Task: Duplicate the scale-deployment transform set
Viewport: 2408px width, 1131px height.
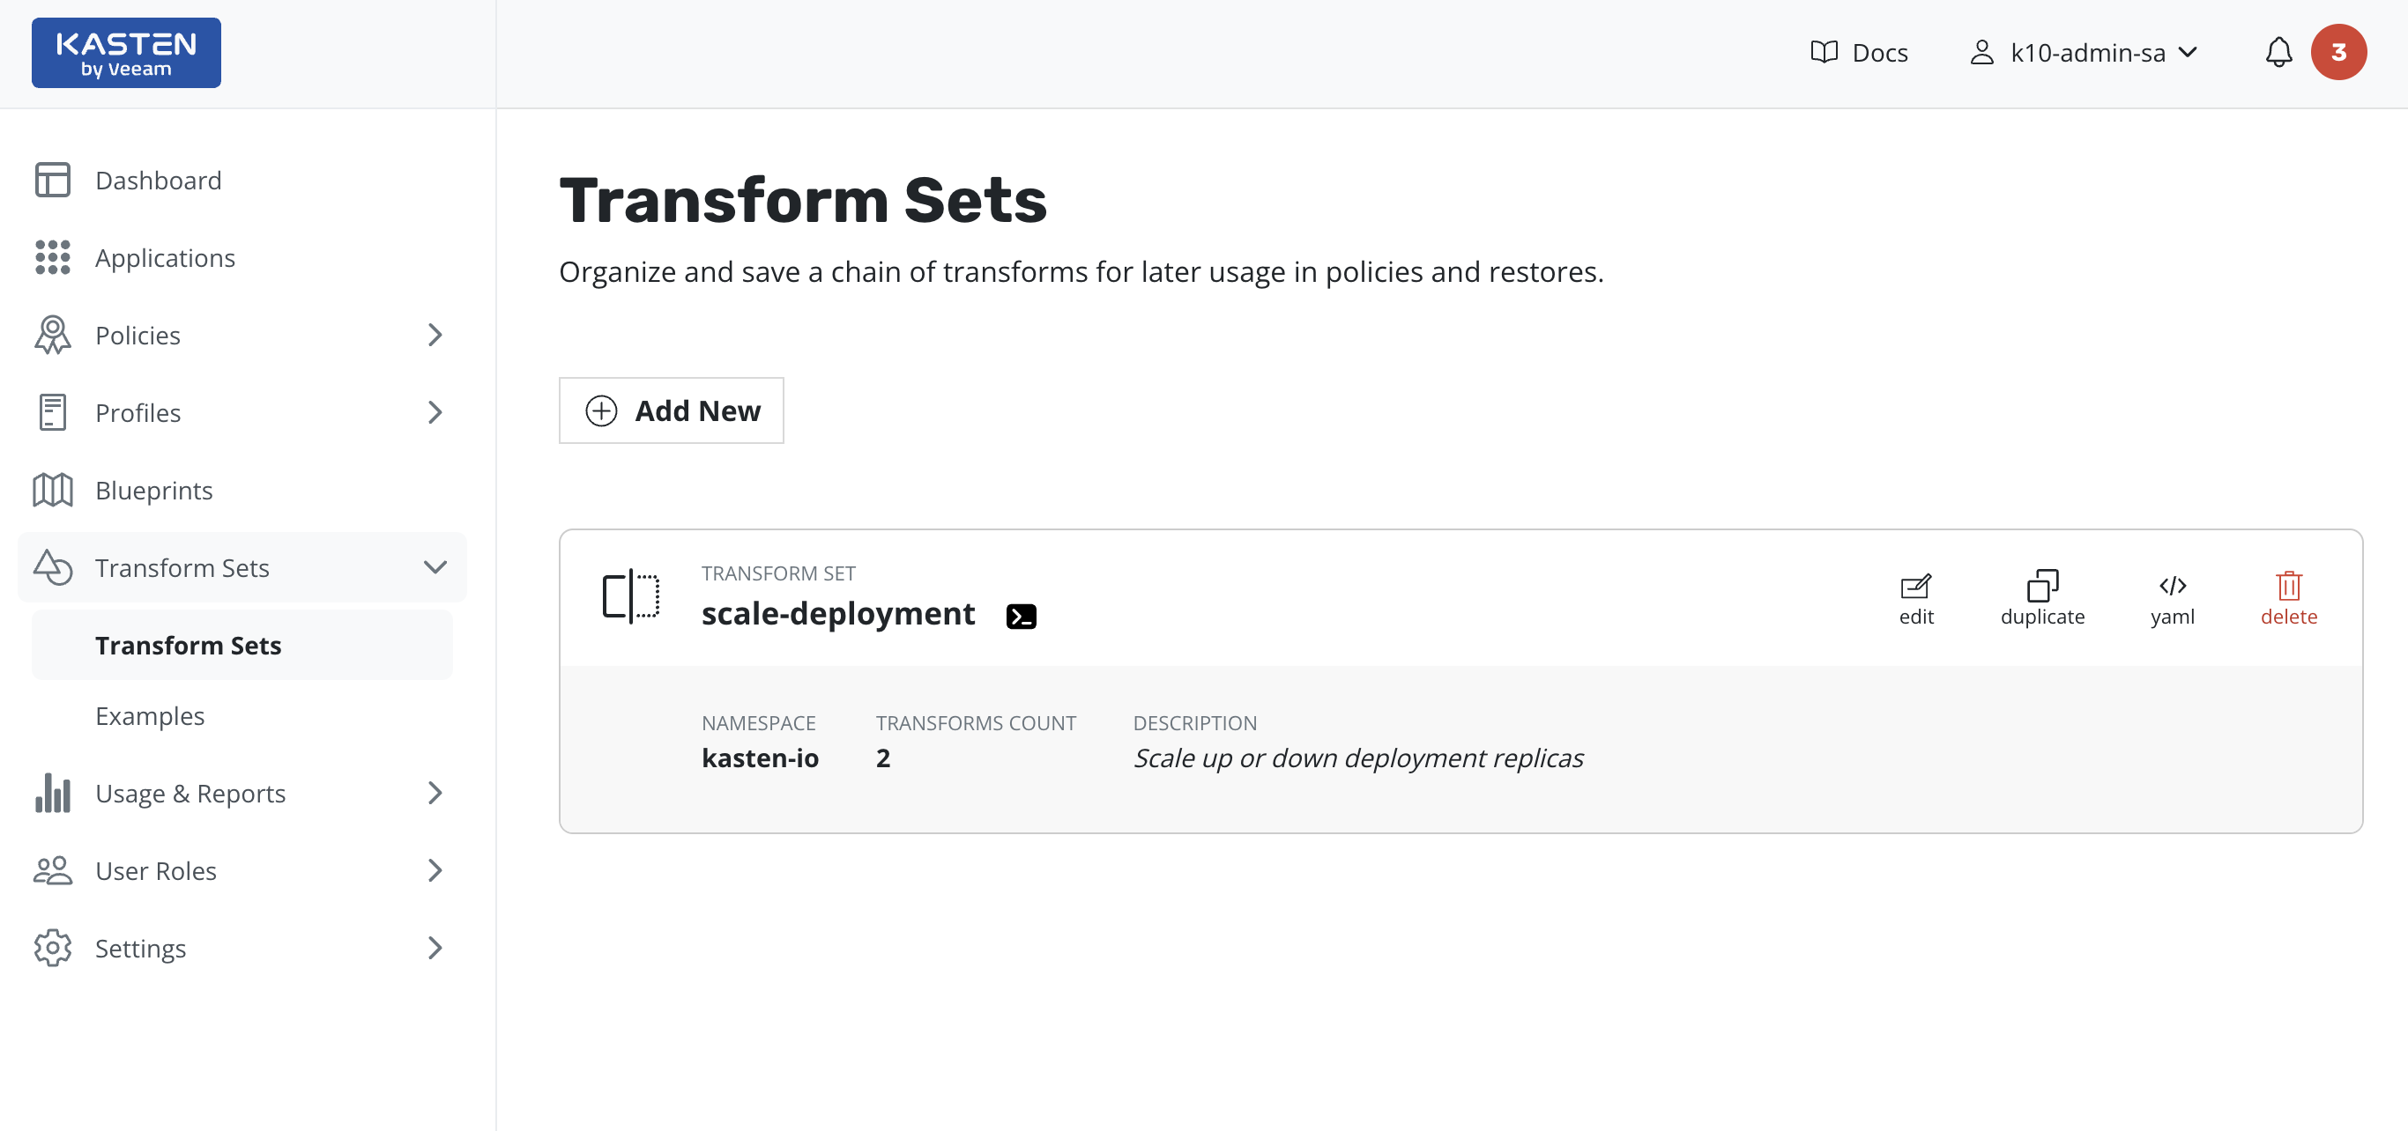Action: [x=2041, y=598]
